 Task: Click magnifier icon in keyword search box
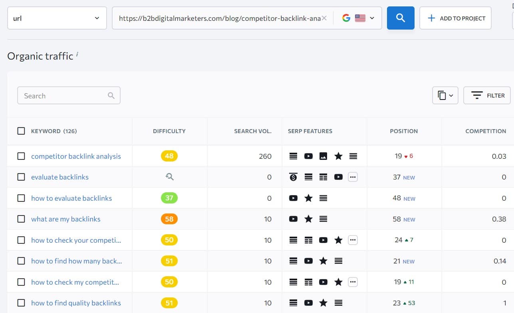(111, 96)
